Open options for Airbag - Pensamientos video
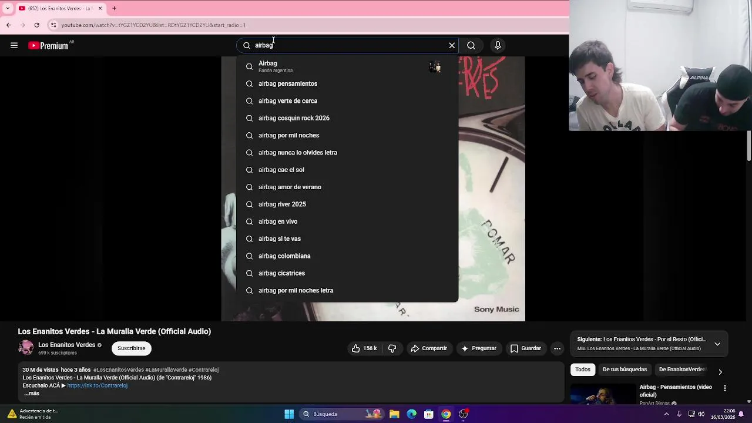The width and height of the screenshot is (752, 423). (x=724, y=388)
